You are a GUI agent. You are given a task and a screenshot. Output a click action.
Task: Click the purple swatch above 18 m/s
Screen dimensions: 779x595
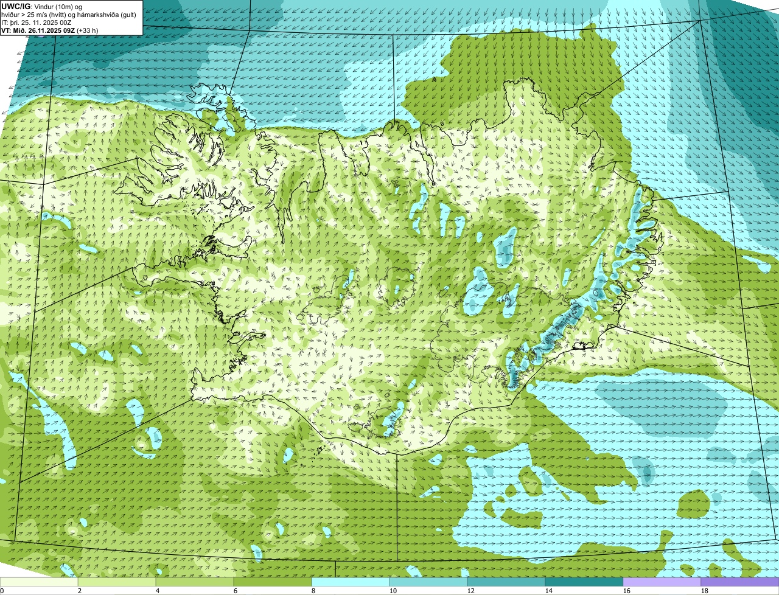pyautogui.click(x=740, y=582)
